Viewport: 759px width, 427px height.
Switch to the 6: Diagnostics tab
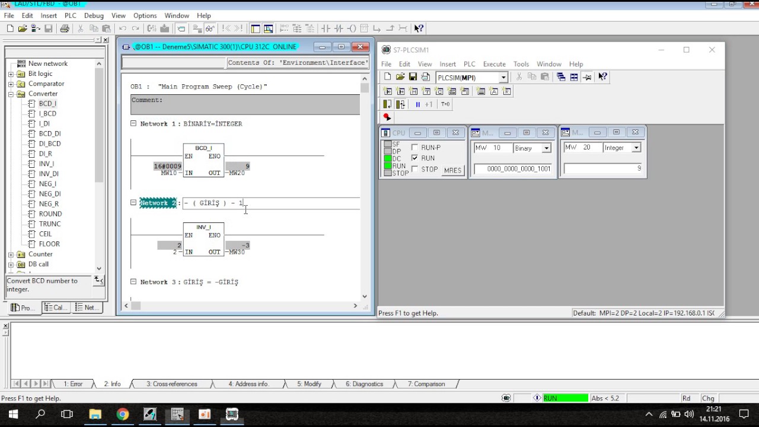click(x=365, y=384)
